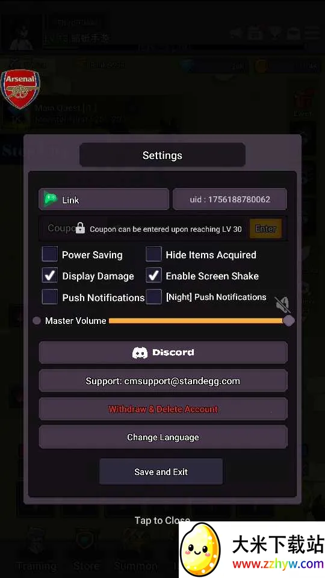Click the volume minimum dot icon
The image size is (325, 578).
[x=37, y=321]
